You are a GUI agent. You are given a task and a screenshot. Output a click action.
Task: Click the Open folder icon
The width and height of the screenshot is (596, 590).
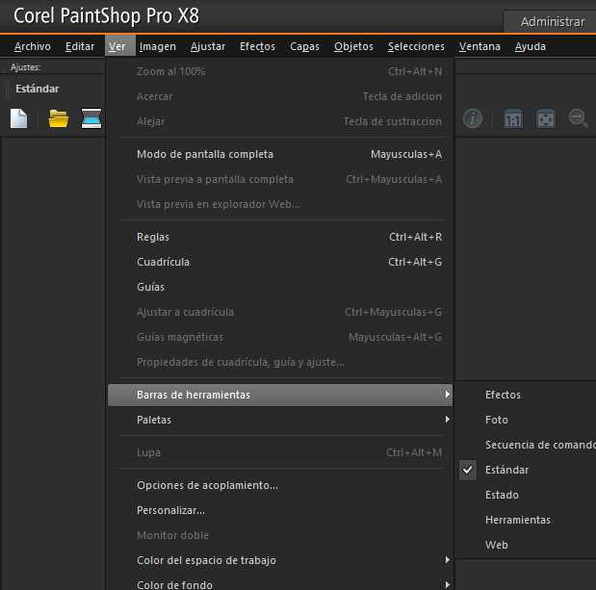59,118
